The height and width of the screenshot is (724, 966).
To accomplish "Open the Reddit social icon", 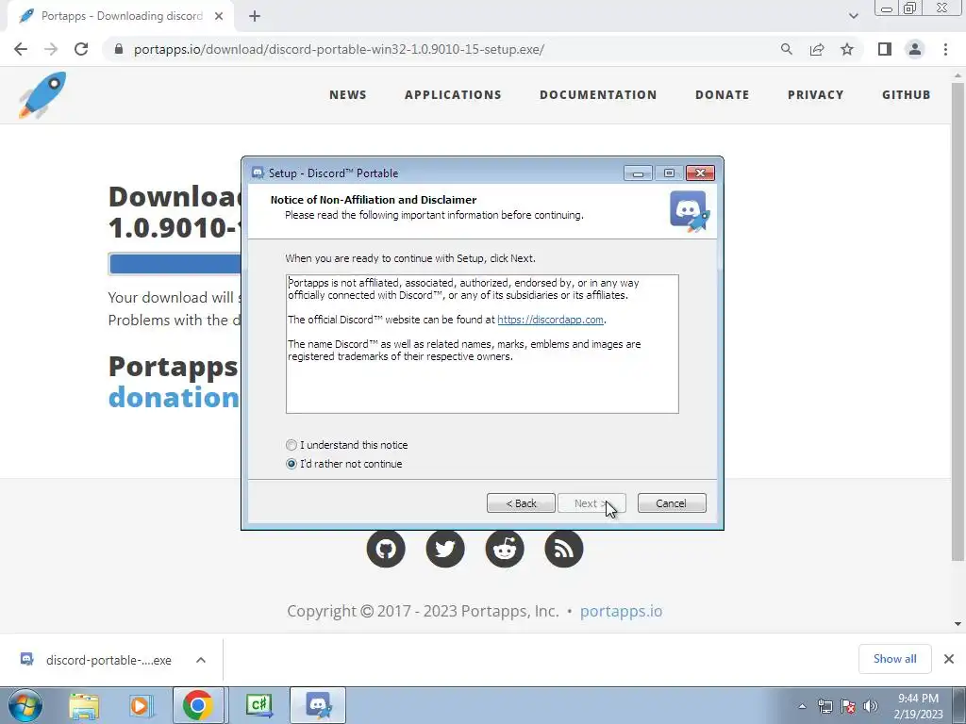I will (x=505, y=549).
